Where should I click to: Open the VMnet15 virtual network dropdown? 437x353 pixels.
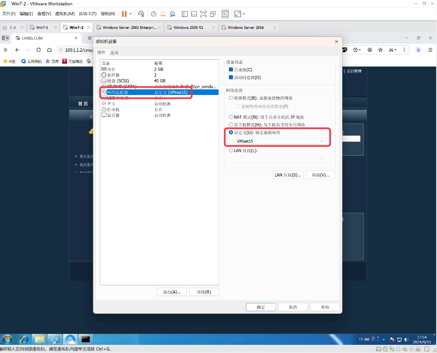280,141
